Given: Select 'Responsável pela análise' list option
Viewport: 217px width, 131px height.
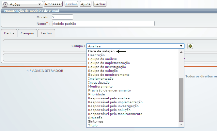Looking at the screenshot, I should coord(109,98).
